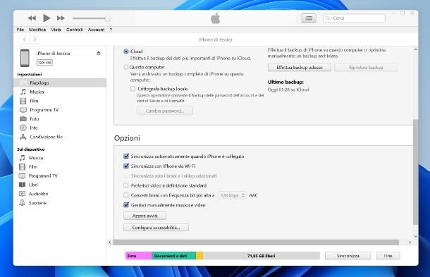Enable Converti brani con frequenza bit
Image resolution: width=430 pixels, height=277 pixels.
[x=126, y=195]
